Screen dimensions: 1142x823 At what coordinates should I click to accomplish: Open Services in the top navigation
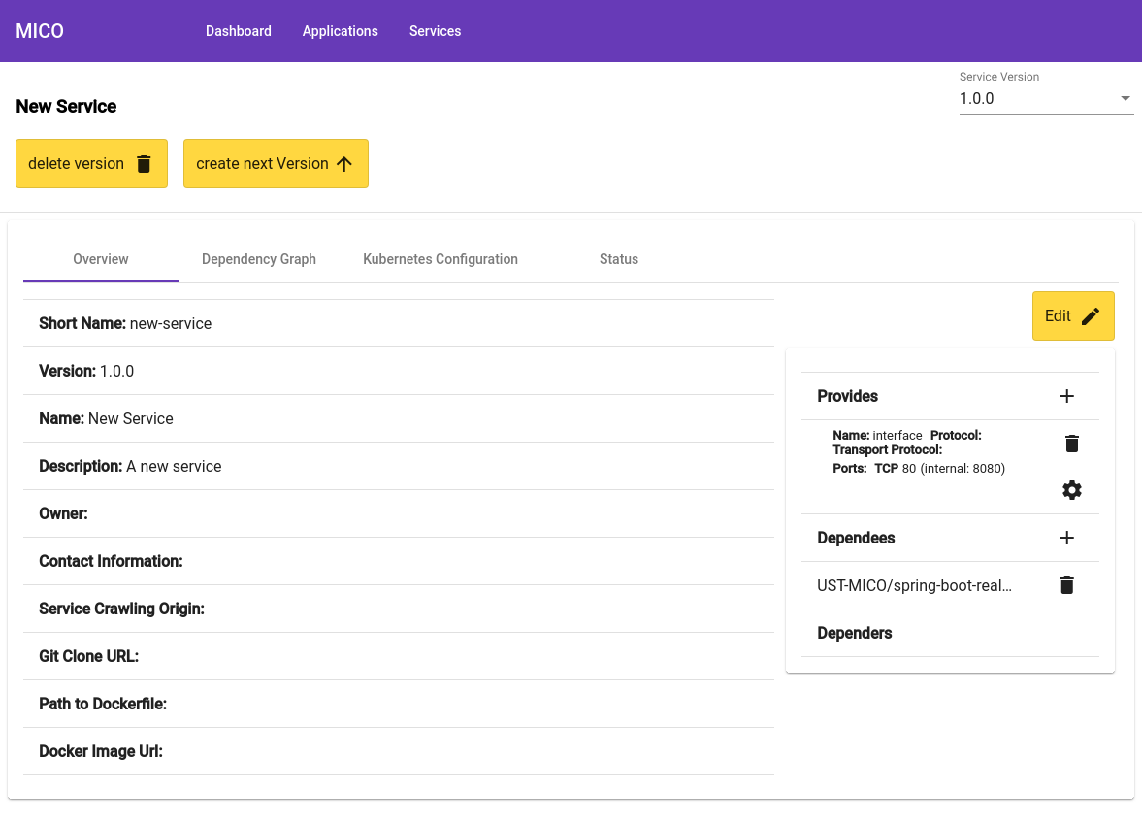tap(435, 31)
